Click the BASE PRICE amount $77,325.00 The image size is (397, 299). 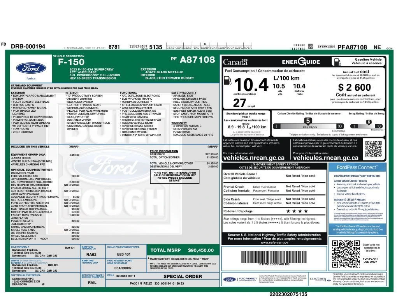[212, 154]
